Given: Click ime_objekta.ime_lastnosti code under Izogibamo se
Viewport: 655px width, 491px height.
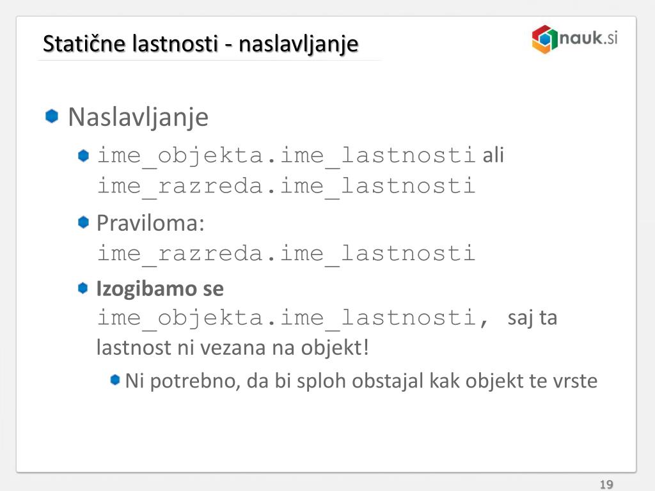Looking at the screenshot, I should pyautogui.click(x=292, y=318).
